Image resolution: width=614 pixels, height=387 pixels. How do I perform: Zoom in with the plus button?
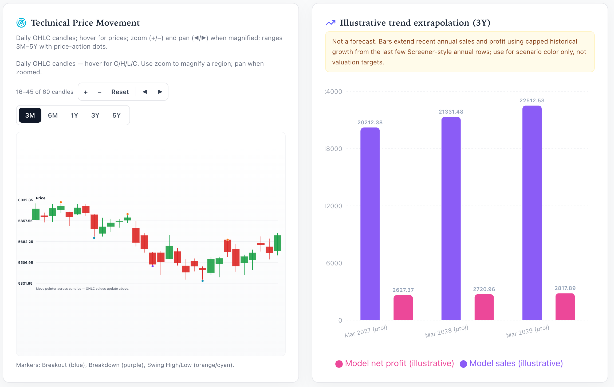click(x=86, y=92)
